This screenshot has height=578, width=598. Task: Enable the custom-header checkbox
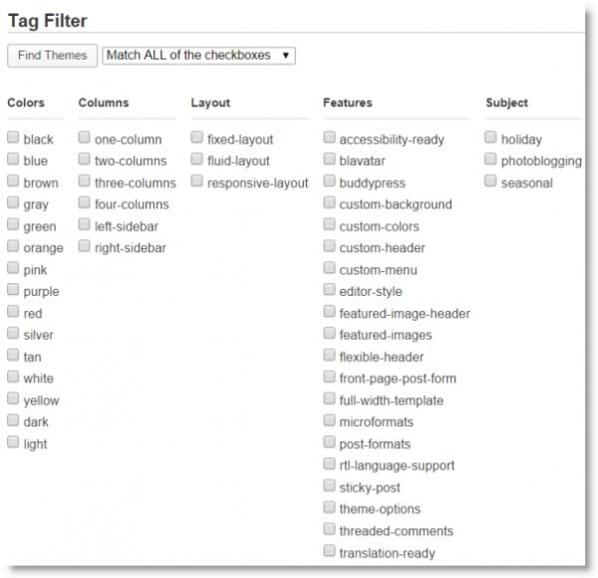click(x=329, y=245)
